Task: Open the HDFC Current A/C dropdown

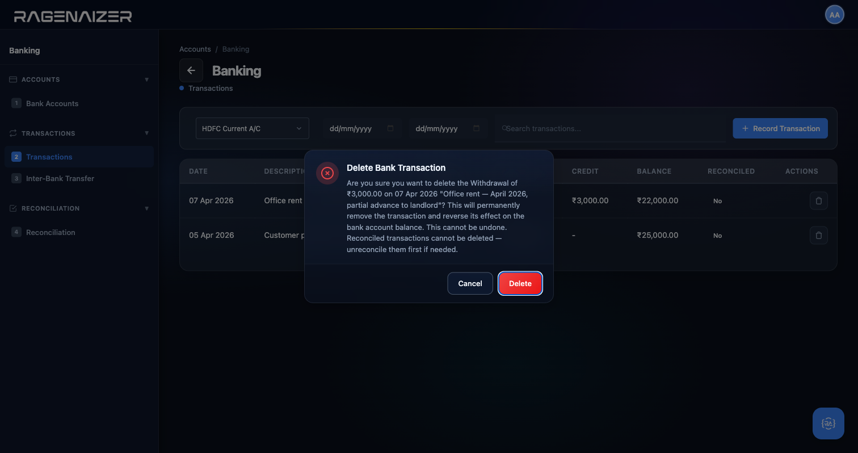Action: pyautogui.click(x=253, y=128)
